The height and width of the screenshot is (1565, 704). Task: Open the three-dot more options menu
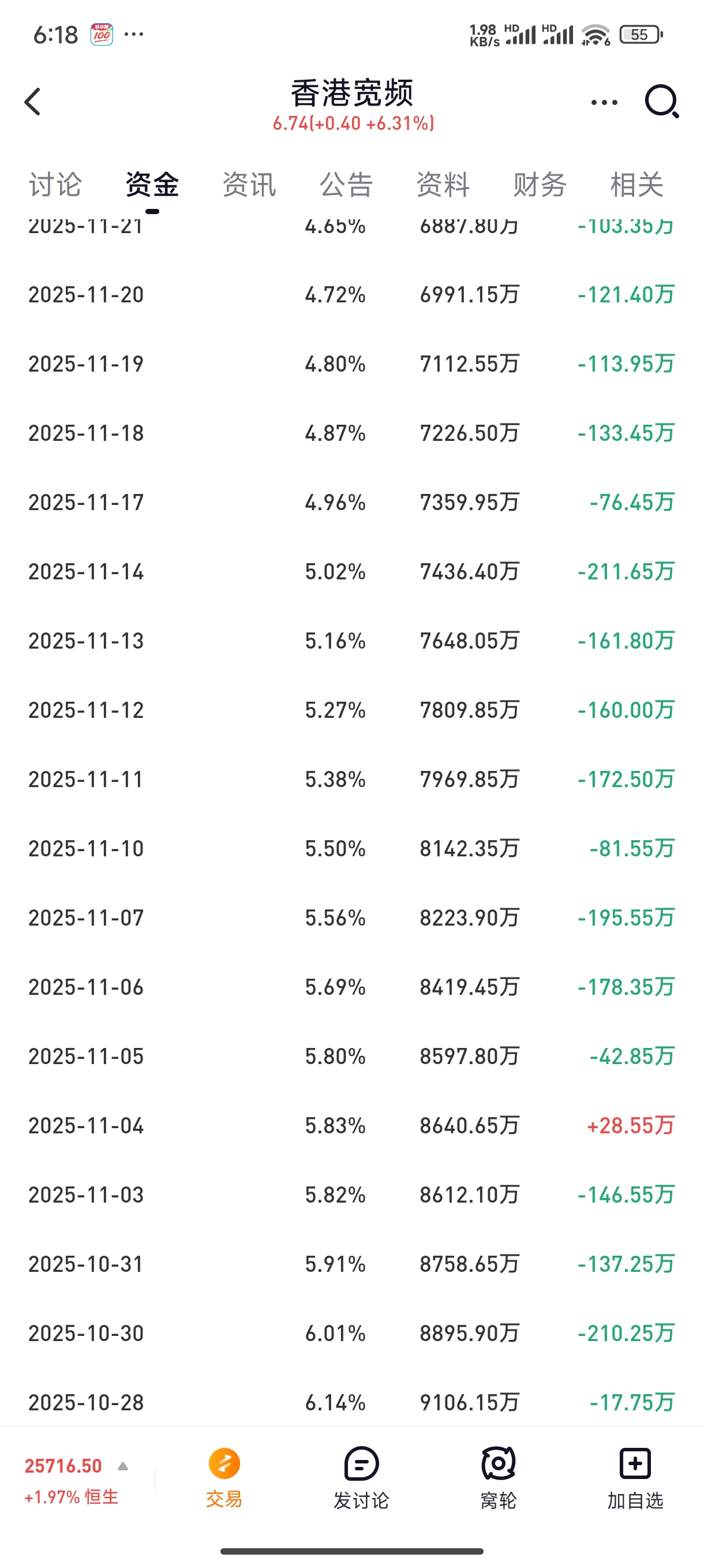pyautogui.click(x=604, y=102)
